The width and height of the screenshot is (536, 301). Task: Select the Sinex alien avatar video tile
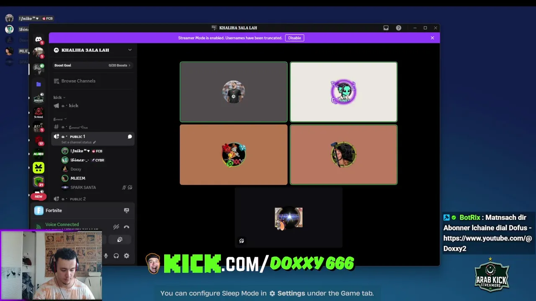pyautogui.click(x=343, y=92)
